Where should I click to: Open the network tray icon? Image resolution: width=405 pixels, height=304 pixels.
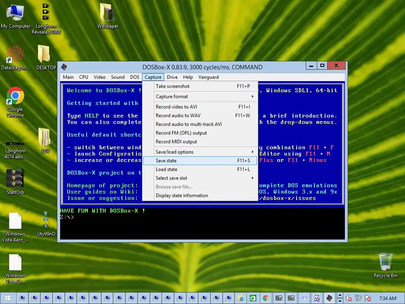click(x=358, y=298)
